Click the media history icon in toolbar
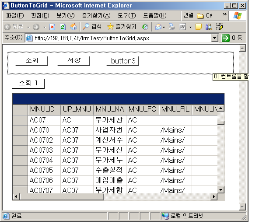Image resolution: width=280 pixels, height=224 pixels. click(x=145, y=27)
